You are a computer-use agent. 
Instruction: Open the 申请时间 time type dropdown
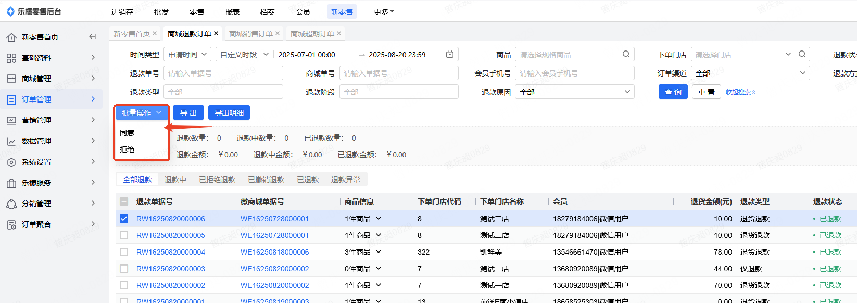(187, 54)
